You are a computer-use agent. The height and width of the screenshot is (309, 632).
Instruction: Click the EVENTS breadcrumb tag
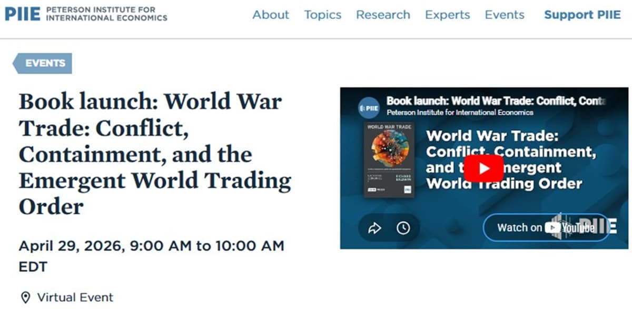point(43,63)
